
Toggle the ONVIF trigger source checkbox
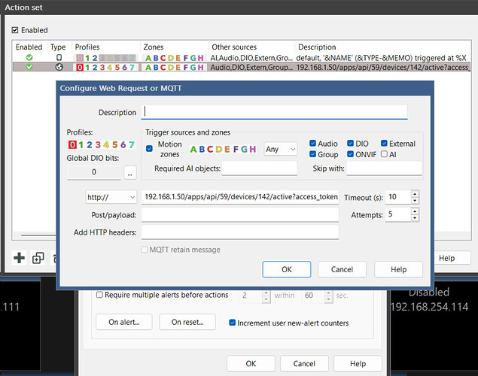pyautogui.click(x=351, y=155)
